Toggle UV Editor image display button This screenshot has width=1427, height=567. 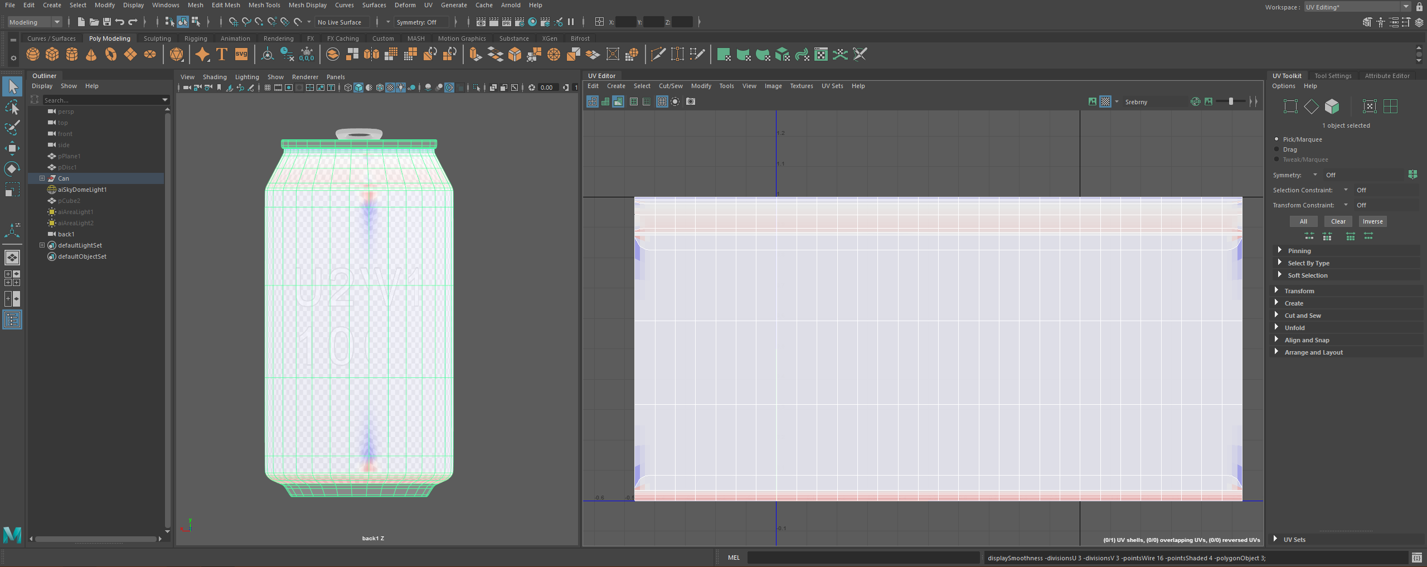pos(1093,101)
